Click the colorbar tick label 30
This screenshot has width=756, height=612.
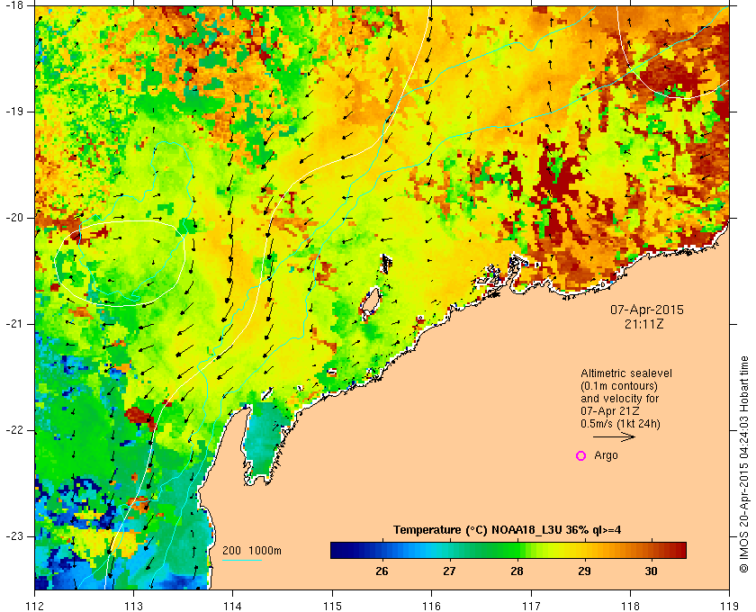pos(651,571)
